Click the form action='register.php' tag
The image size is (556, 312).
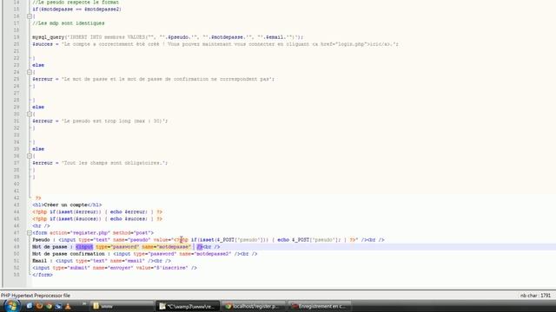tap(93, 233)
